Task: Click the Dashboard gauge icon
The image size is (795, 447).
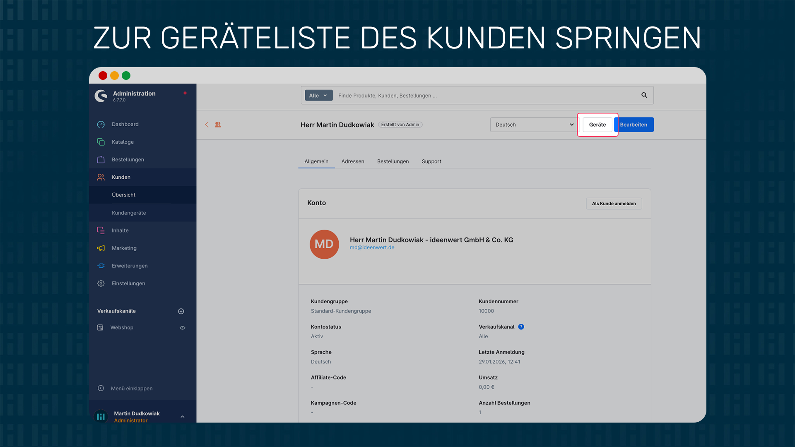Action: [x=101, y=124]
